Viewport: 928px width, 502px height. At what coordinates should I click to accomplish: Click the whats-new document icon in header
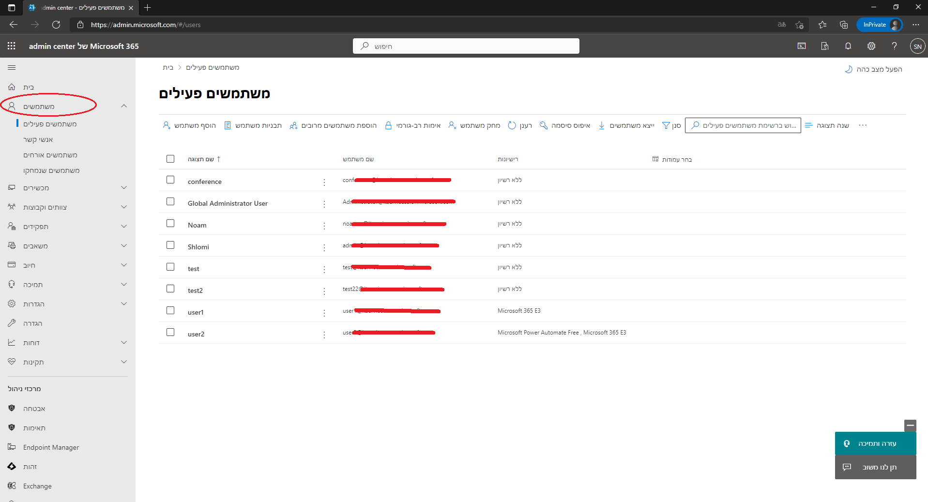pos(825,46)
